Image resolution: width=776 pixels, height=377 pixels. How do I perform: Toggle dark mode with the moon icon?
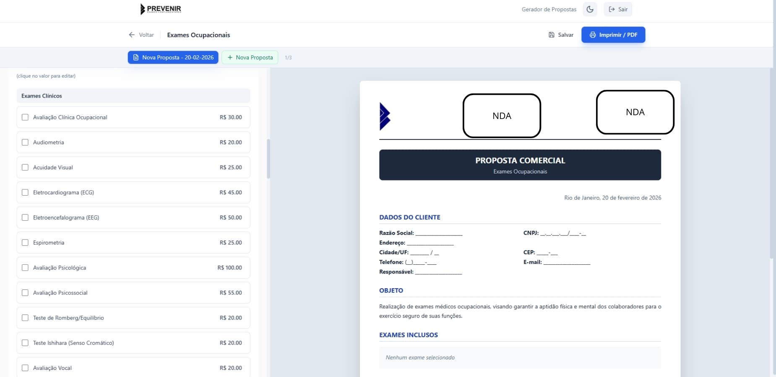pos(590,9)
